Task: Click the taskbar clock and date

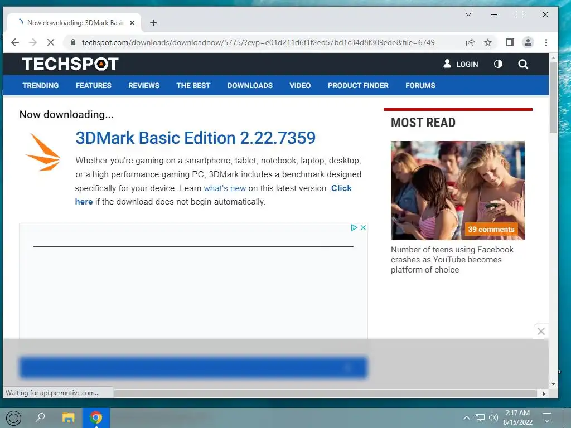Action: [x=517, y=417]
